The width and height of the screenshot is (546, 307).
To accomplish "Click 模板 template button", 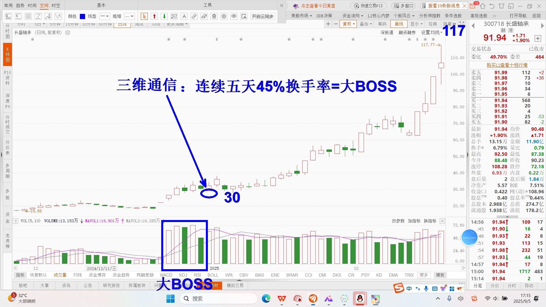I will click(440, 275).
